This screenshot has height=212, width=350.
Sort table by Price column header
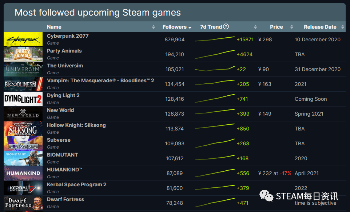pos(276,27)
